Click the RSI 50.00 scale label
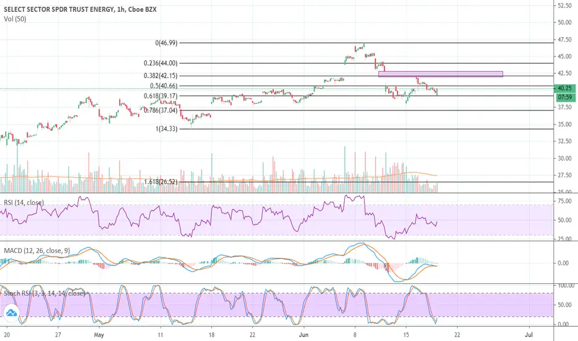The width and height of the screenshot is (578, 341). [565, 220]
